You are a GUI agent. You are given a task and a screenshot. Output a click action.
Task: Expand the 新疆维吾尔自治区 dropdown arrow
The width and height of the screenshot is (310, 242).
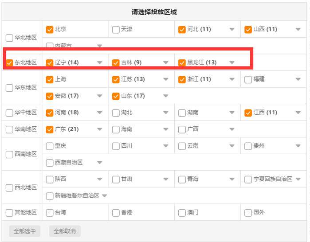tap(104, 196)
